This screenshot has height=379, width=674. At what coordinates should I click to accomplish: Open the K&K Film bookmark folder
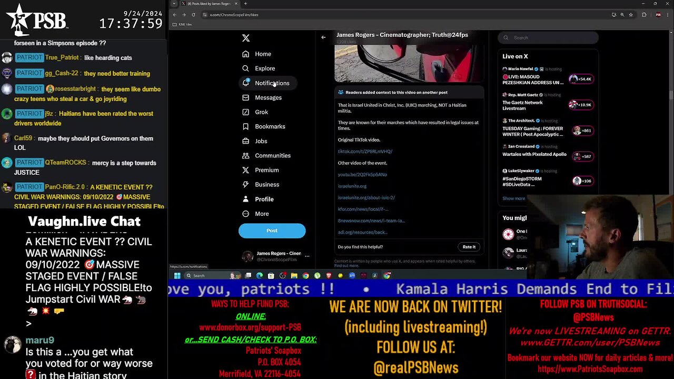pos(183,24)
